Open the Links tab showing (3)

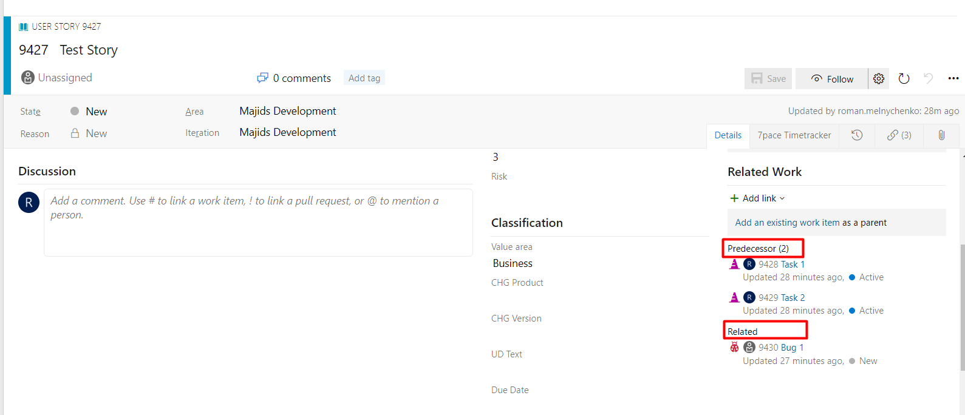[x=899, y=135]
